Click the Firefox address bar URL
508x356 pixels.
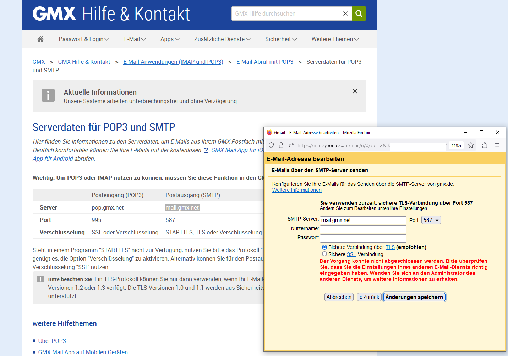pos(344,145)
